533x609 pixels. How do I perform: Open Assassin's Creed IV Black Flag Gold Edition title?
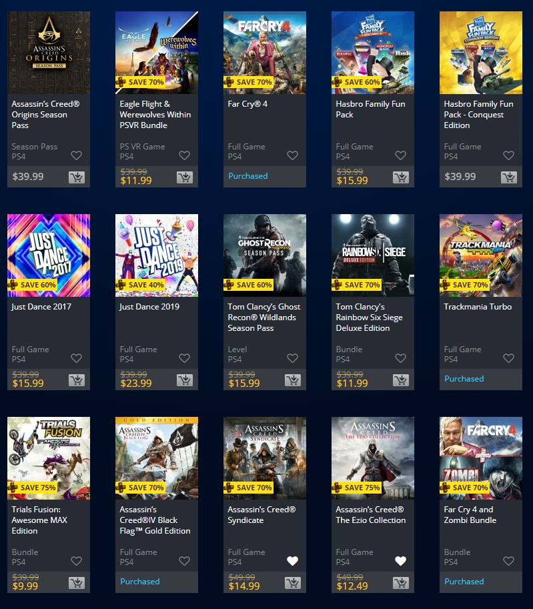coord(155,520)
